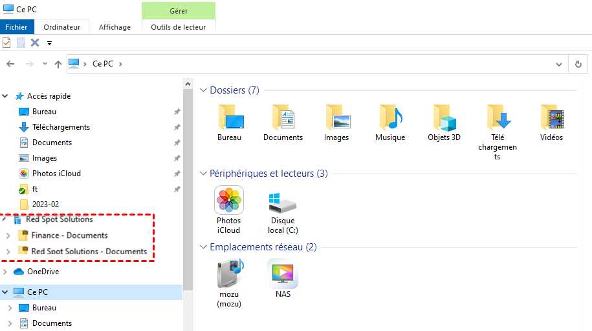Expand Bureau under Ce PC
This screenshot has height=331, width=592.
[10, 308]
